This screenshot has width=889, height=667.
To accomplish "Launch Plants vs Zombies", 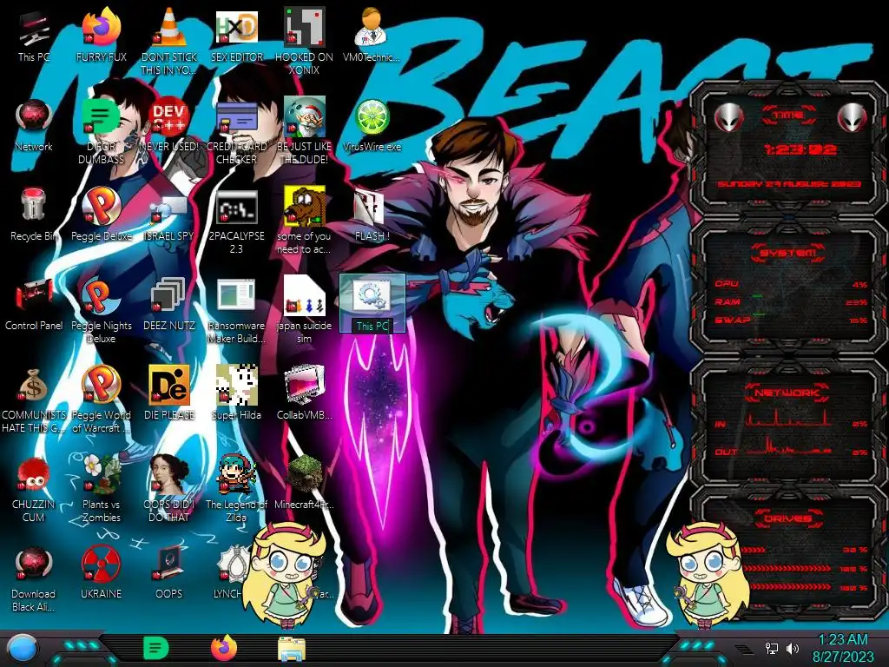I will [x=101, y=489].
